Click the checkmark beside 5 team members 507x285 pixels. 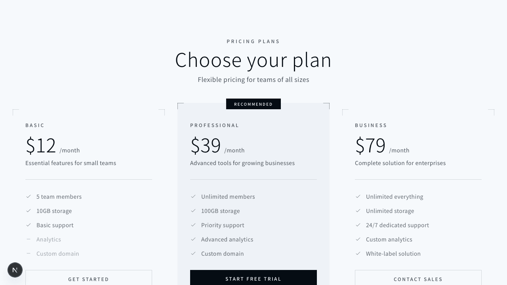(x=29, y=196)
